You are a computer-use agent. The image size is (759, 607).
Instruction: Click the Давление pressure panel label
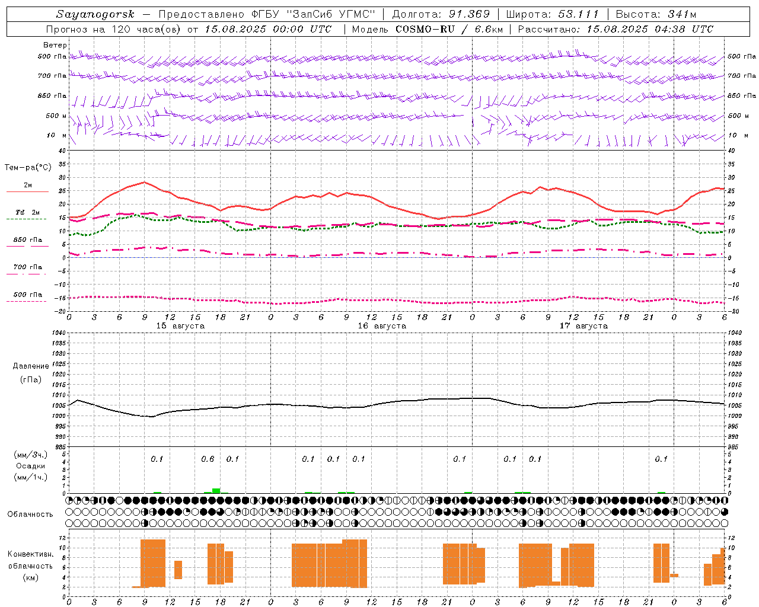30,366
